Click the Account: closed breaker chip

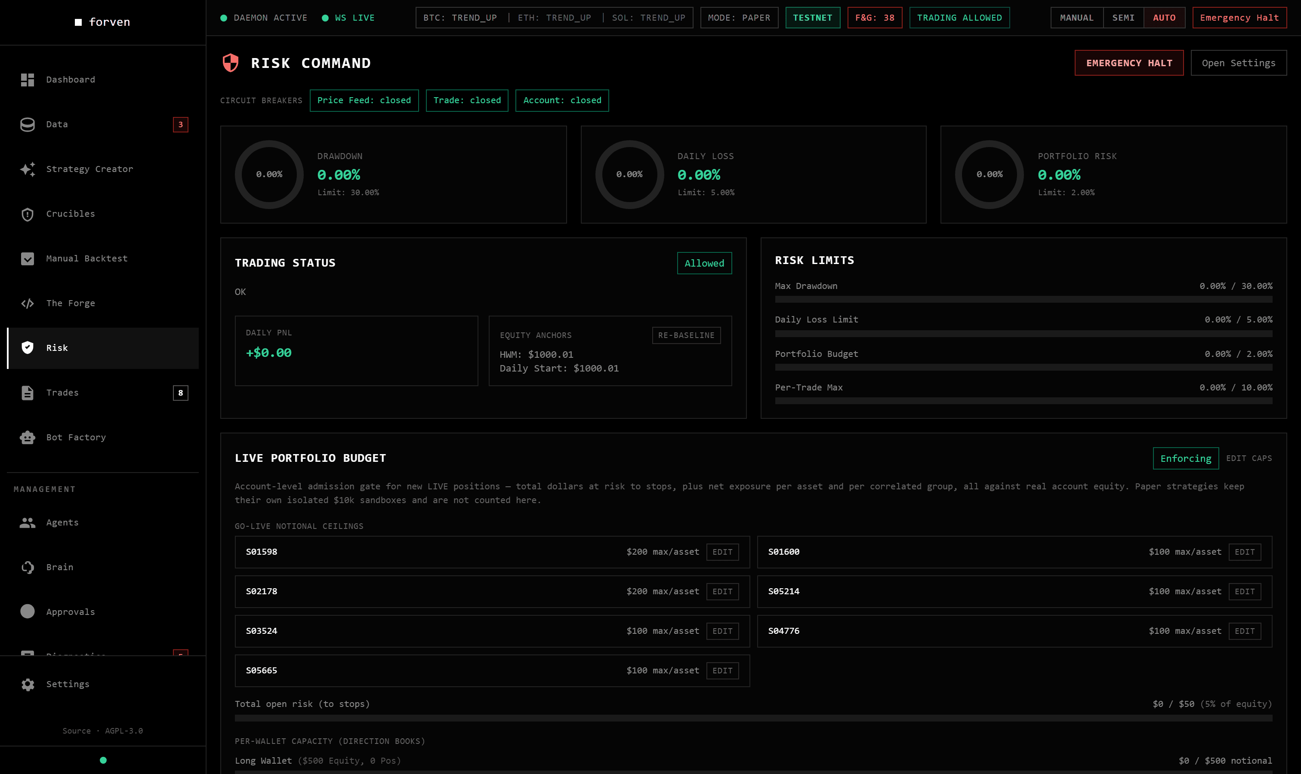562,101
